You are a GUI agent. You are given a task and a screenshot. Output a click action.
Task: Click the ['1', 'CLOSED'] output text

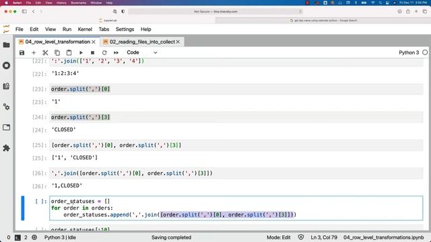(75, 158)
